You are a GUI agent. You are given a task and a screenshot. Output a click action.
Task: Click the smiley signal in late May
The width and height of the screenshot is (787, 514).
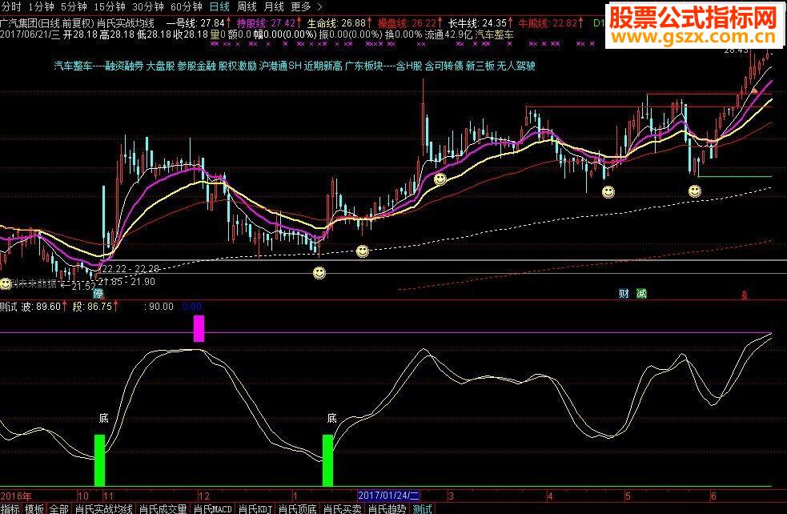pyautogui.click(x=695, y=191)
